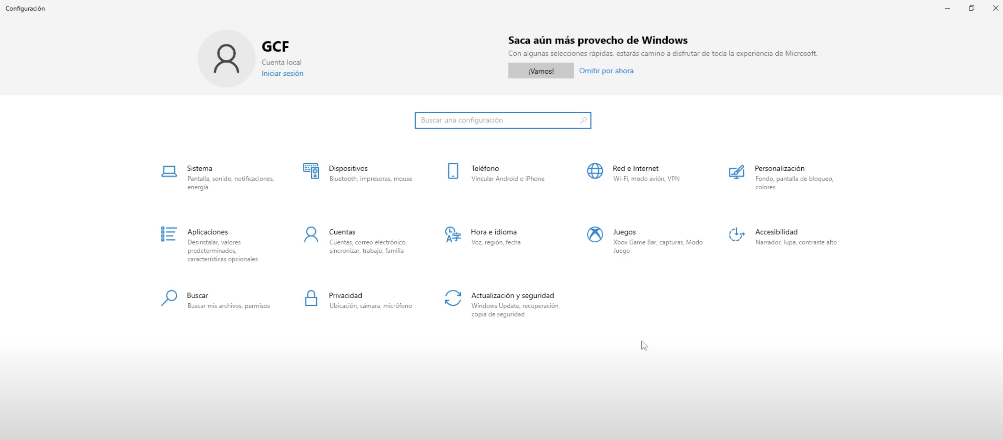
Task: Click 'Fondo, pantalla de bloqueo, colores' description
Action: click(794, 183)
